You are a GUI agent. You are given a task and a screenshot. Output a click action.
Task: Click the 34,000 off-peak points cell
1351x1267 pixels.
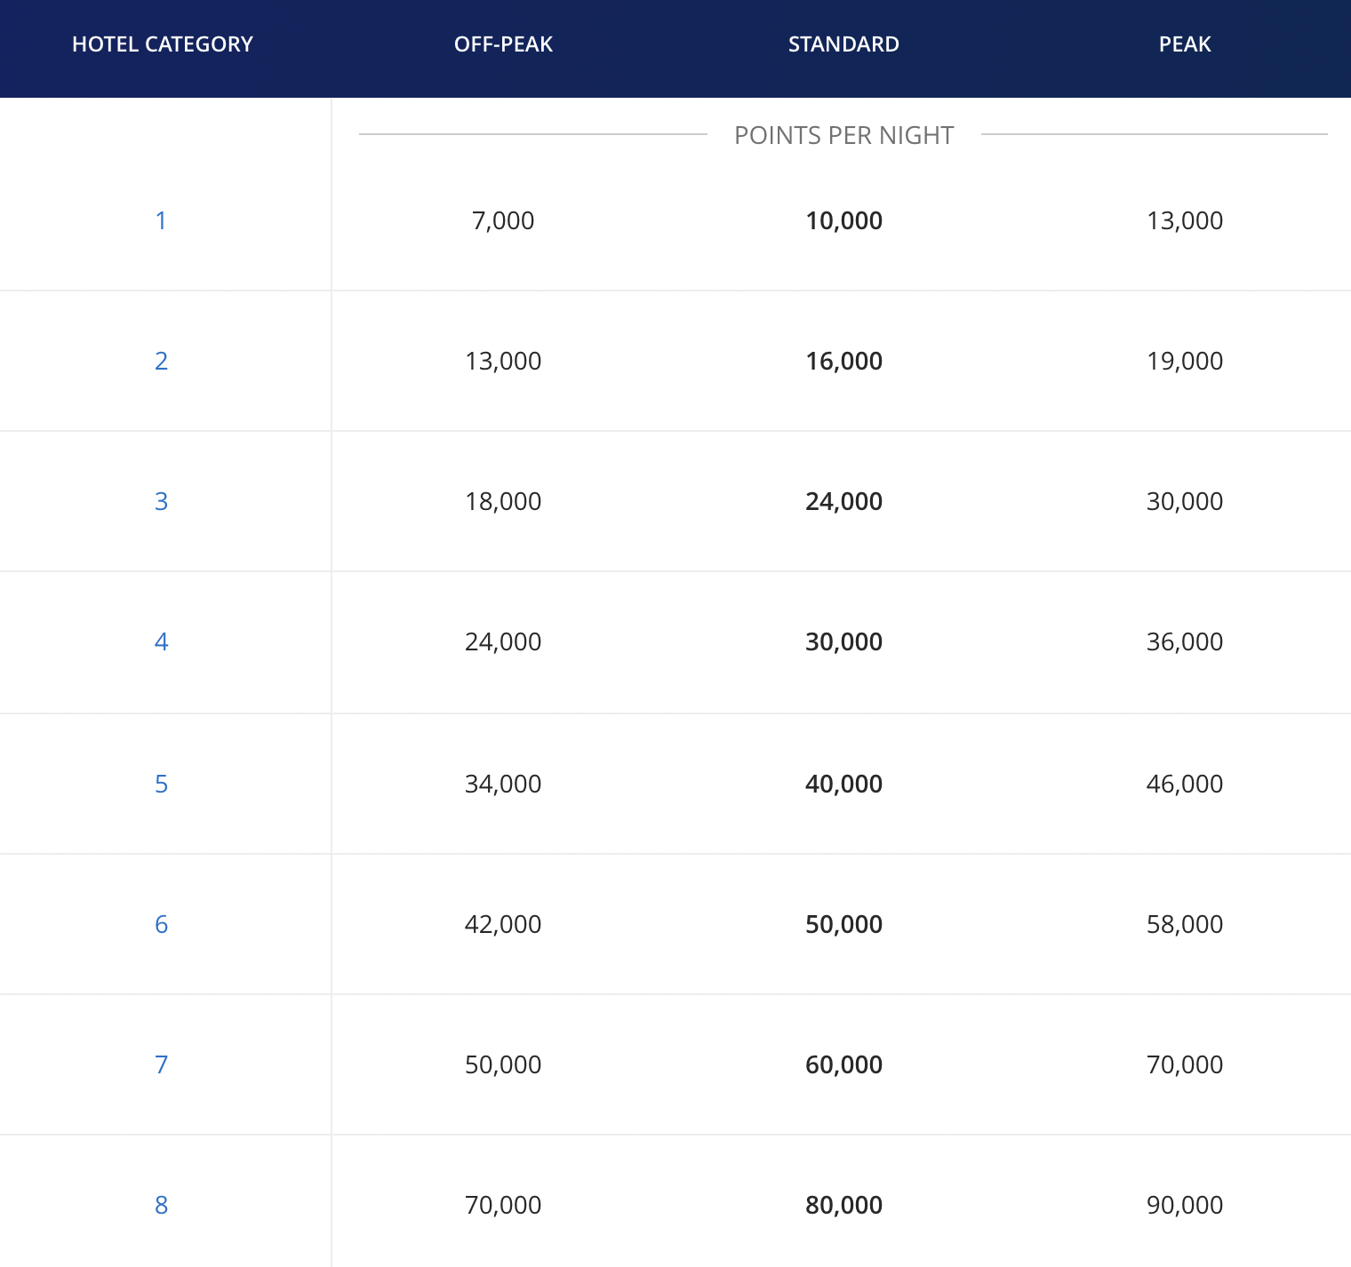[503, 784]
